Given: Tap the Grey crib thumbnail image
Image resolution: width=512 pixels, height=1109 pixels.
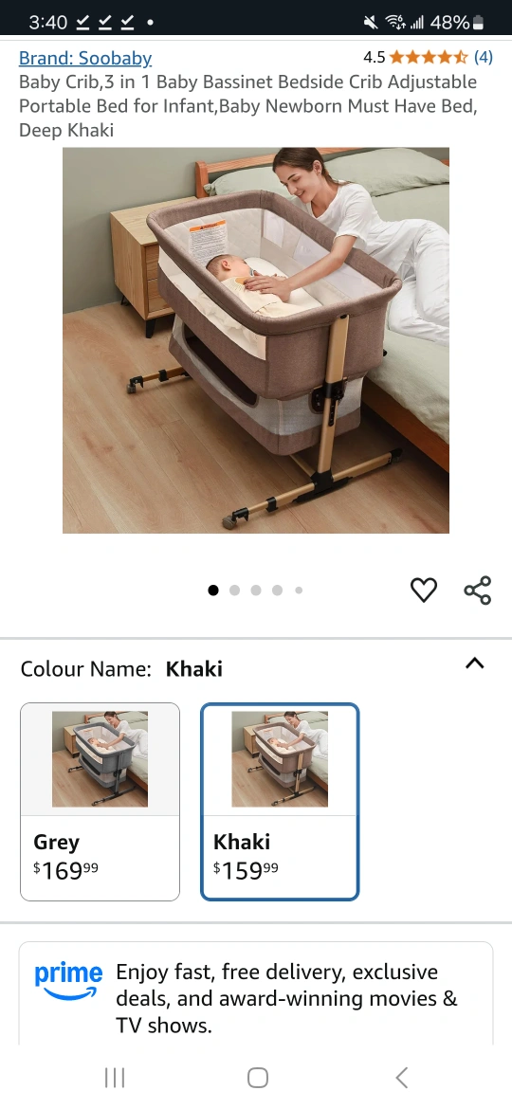Looking at the screenshot, I should (100, 759).
